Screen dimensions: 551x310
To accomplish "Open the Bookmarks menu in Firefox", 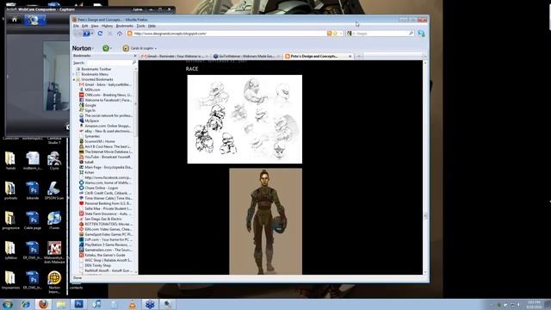I will pyautogui.click(x=125, y=26).
